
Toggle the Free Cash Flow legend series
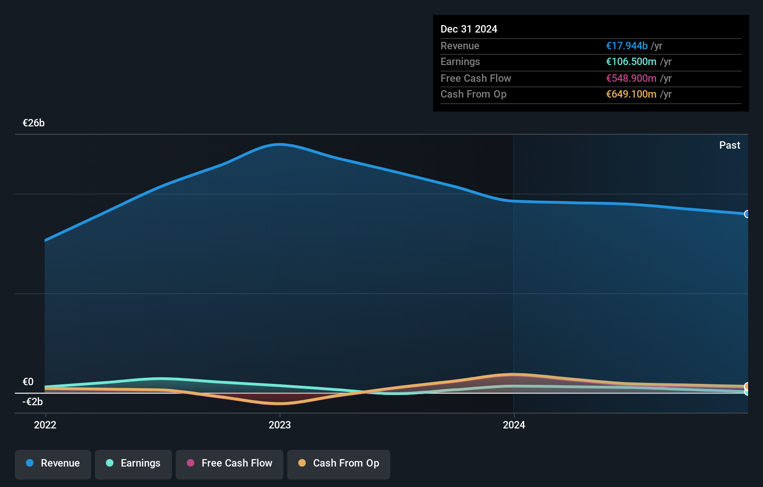point(230,464)
